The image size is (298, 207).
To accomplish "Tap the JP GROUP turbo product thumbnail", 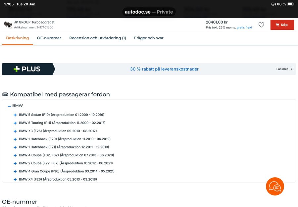I will [x=8, y=25].
